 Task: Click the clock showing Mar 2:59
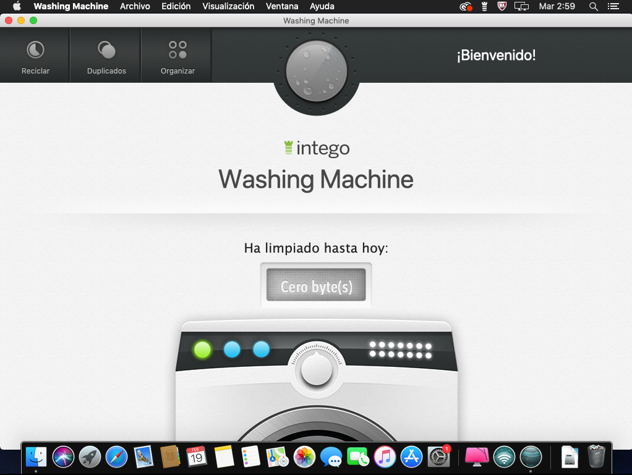click(x=557, y=6)
